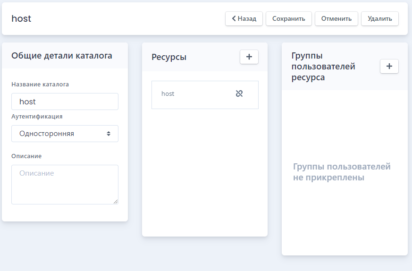Click the Аутентификация label
The width and height of the screenshot is (412, 271).
(x=37, y=117)
